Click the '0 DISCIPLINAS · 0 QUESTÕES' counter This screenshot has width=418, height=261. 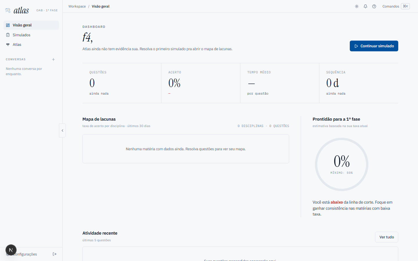[263, 126]
